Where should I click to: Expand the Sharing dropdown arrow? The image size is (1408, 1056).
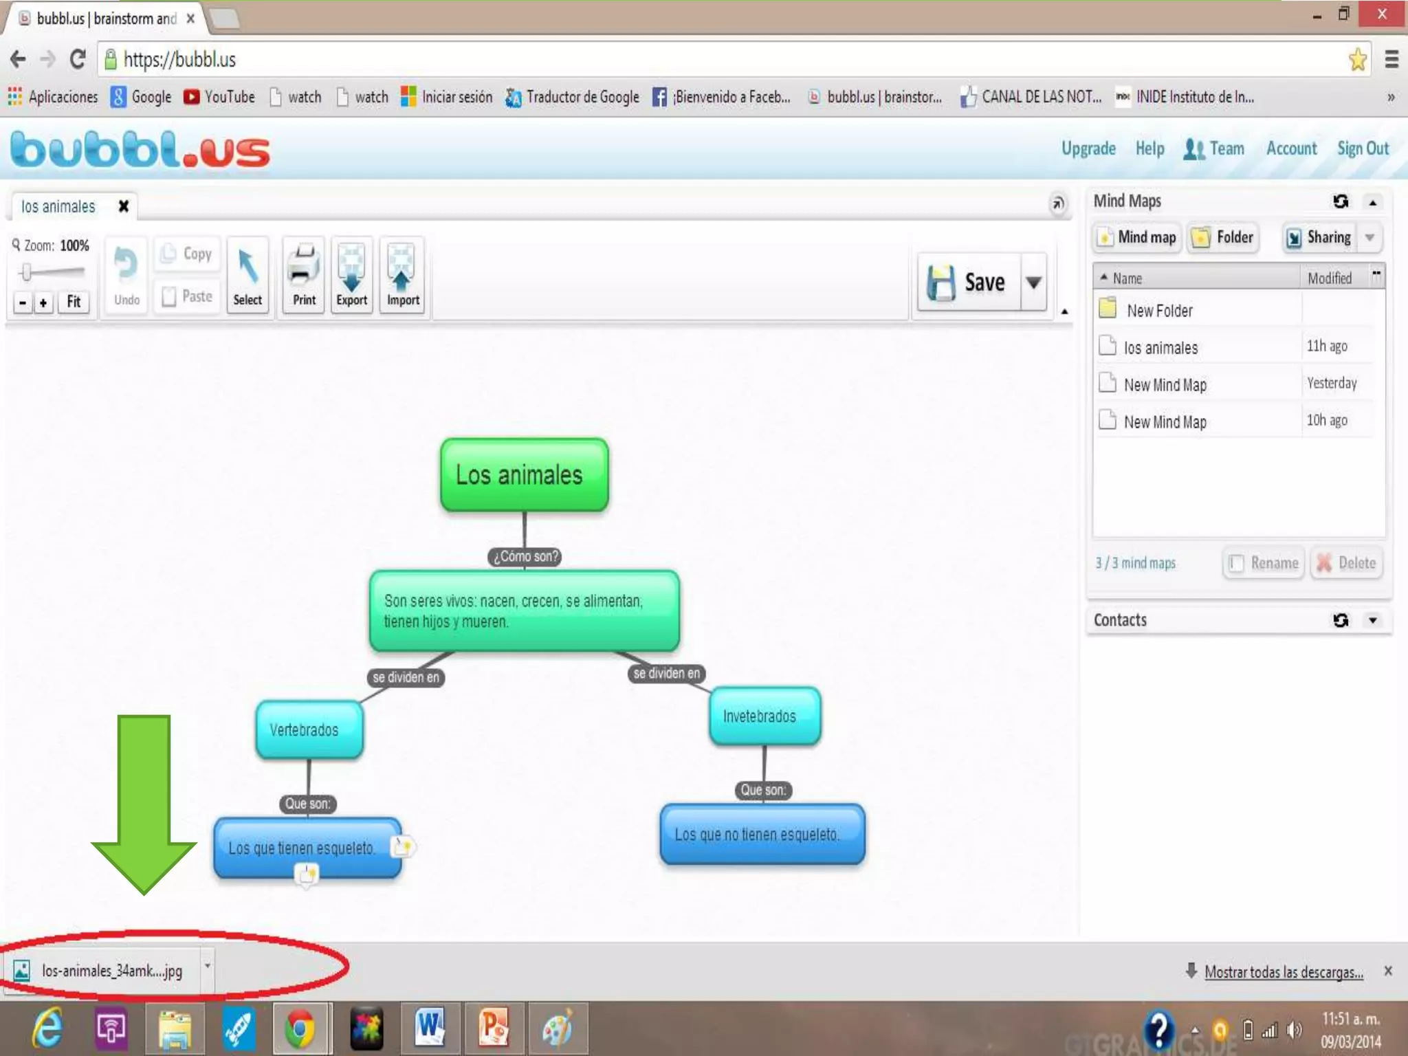click(1370, 238)
